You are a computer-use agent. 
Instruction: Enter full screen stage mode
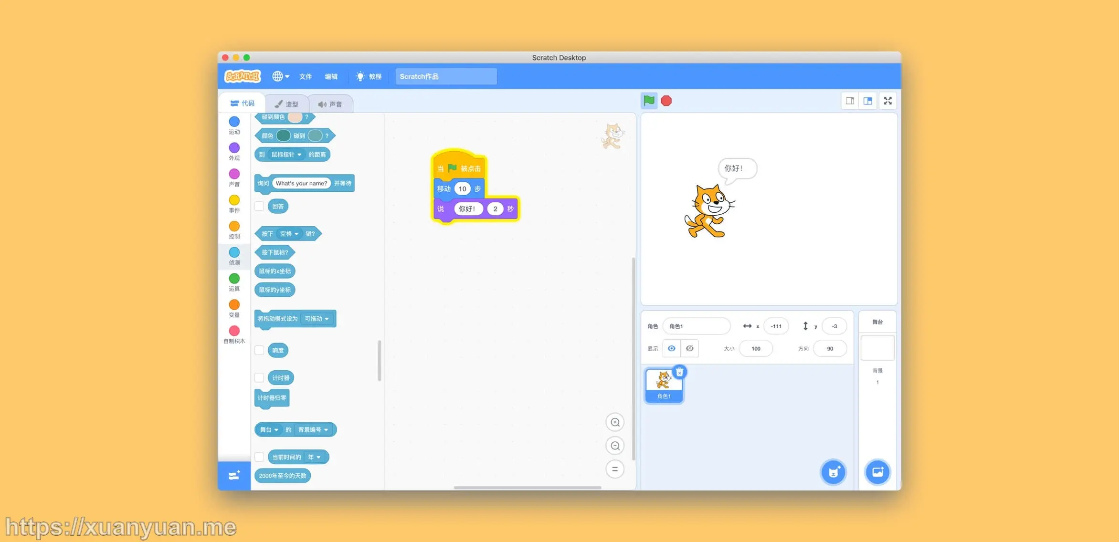pyautogui.click(x=888, y=101)
